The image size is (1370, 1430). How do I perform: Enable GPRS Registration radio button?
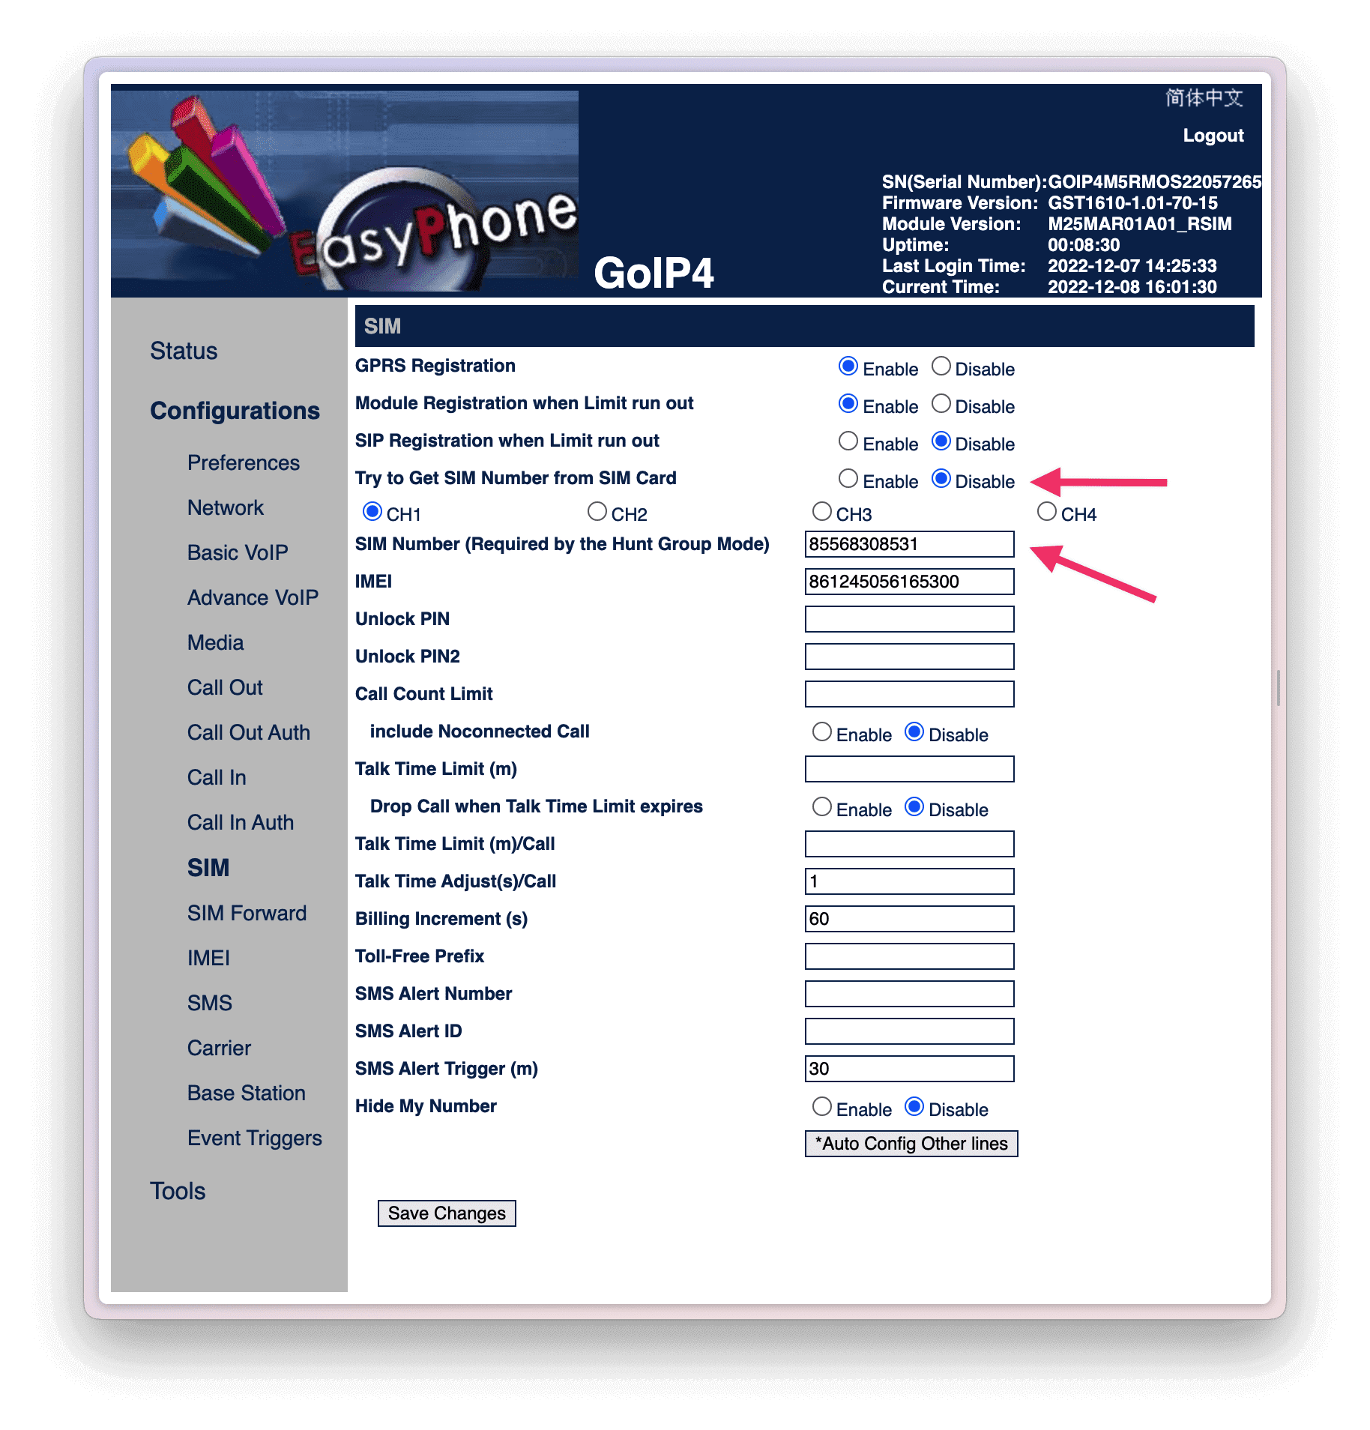pyautogui.click(x=848, y=366)
